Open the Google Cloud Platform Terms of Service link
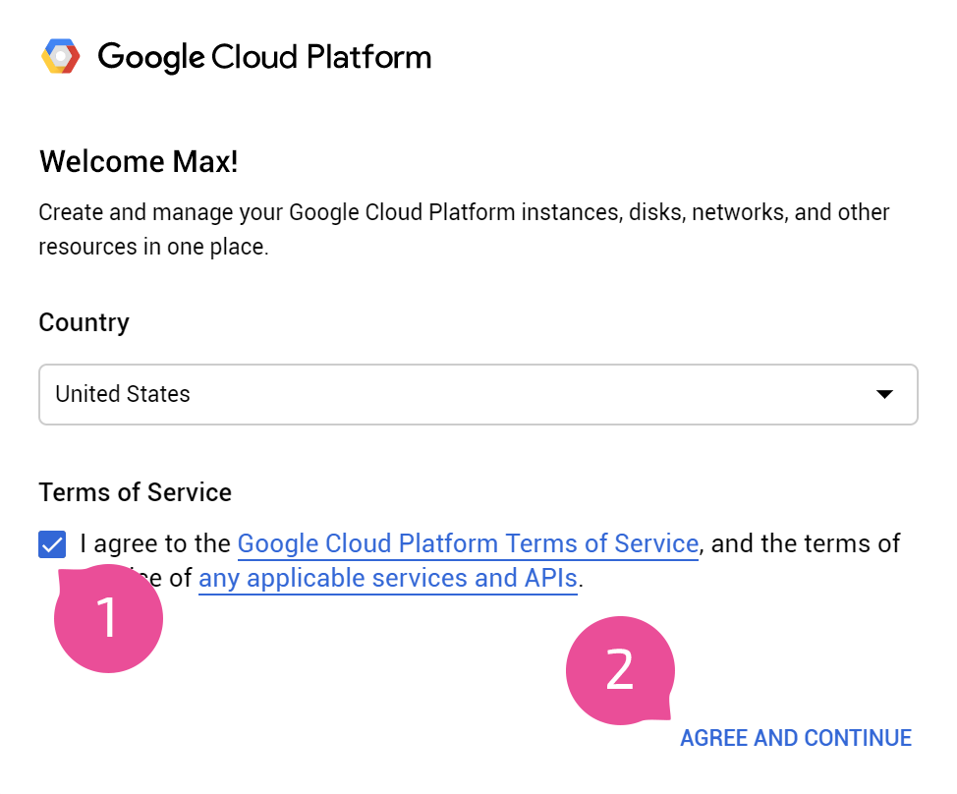The width and height of the screenshot is (957, 794). click(468, 543)
